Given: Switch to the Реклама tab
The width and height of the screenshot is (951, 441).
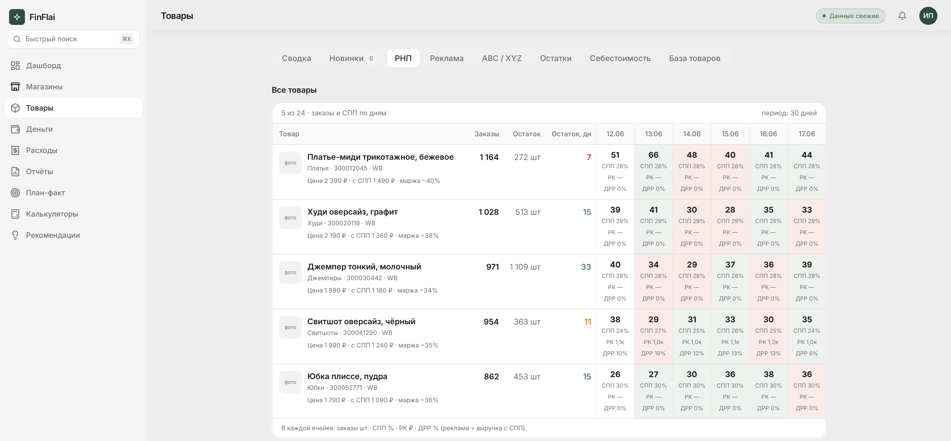Looking at the screenshot, I should tap(446, 58).
